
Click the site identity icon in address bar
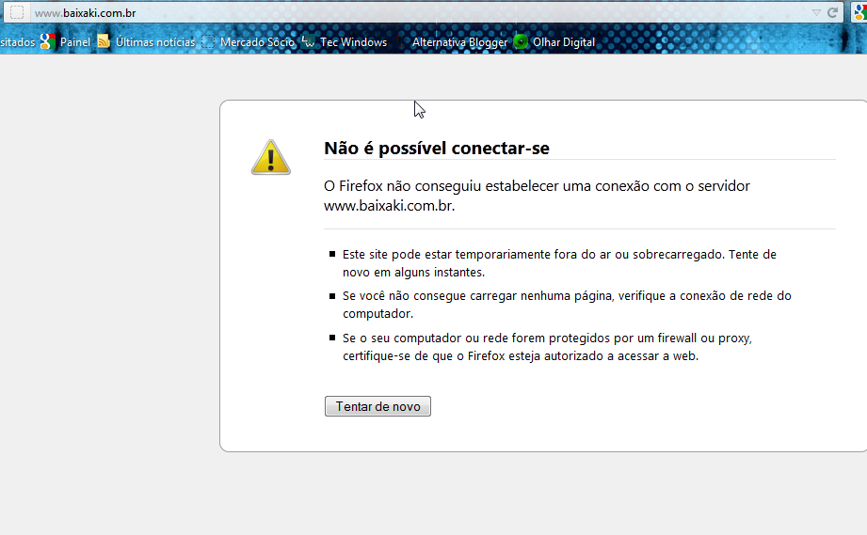point(17,12)
